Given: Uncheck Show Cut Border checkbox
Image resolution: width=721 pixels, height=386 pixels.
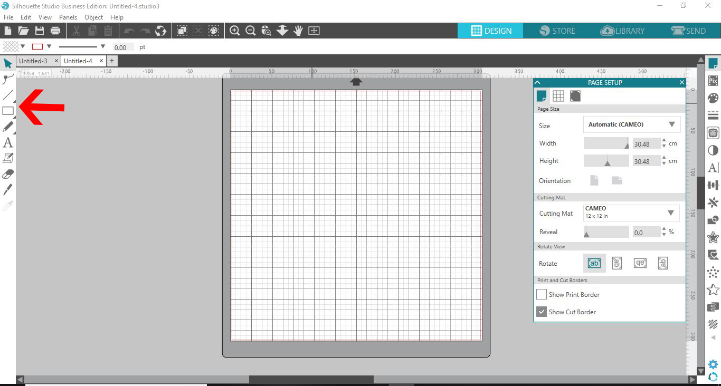Looking at the screenshot, I should click(x=542, y=312).
